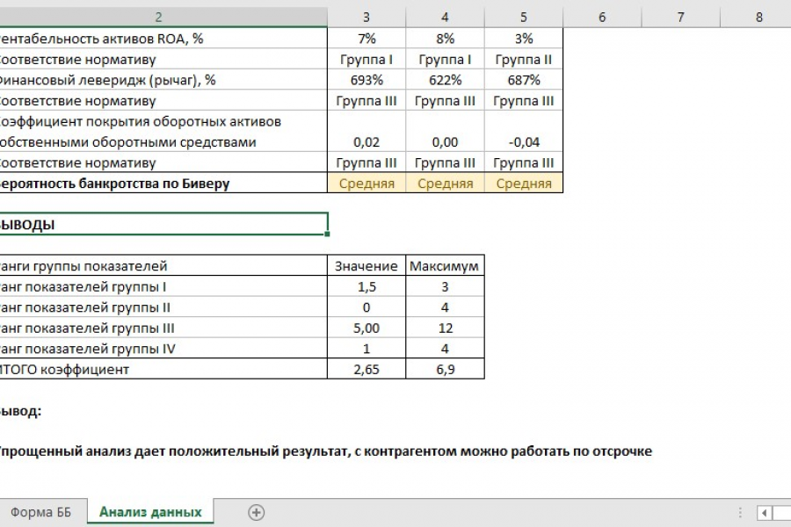Select column header 3
Image resolution: width=791 pixels, height=527 pixels.
(366, 18)
